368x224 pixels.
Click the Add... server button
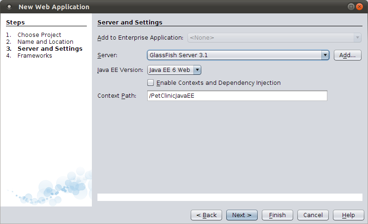tap(347, 55)
